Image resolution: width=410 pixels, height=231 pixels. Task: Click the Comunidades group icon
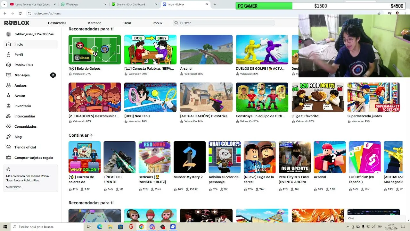click(8, 126)
